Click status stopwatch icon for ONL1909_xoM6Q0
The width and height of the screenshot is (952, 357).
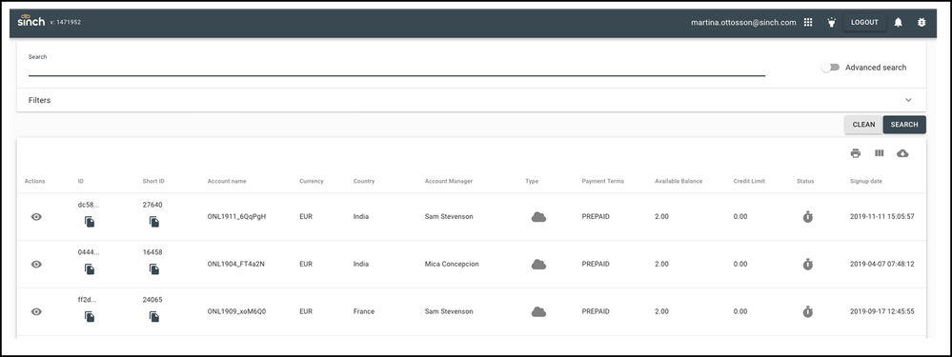807,311
